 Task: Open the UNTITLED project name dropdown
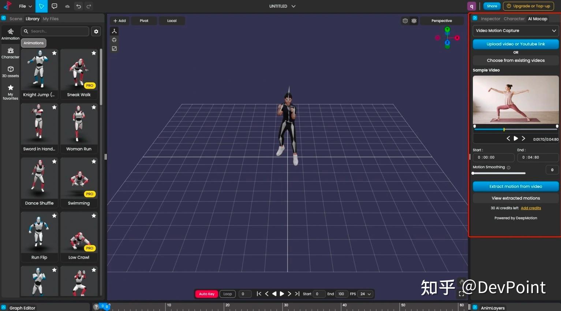282,6
